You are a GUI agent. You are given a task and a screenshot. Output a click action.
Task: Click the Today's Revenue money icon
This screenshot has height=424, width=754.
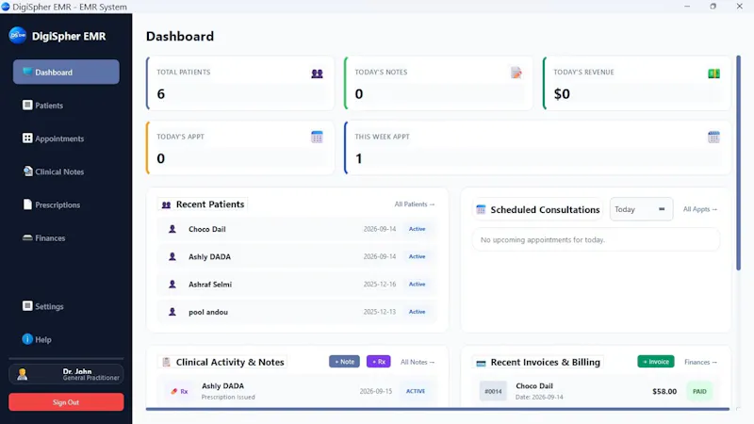coord(713,73)
